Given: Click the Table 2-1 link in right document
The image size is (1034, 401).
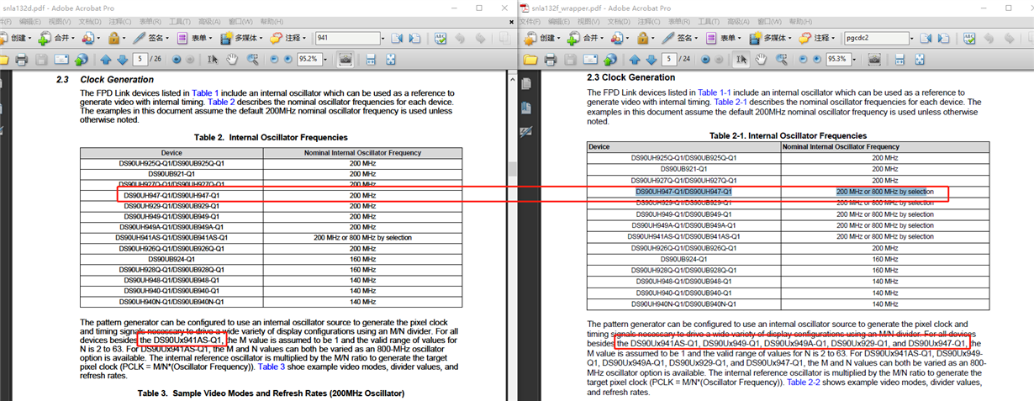Looking at the screenshot, I should (x=731, y=102).
